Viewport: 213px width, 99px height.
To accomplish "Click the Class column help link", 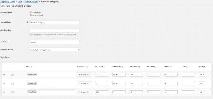I will click(31, 66).
